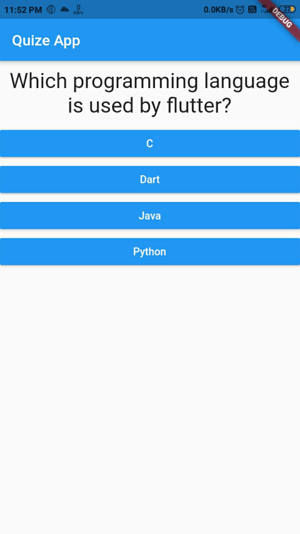Click the diamond-shaped icon beside the clock
300x534 pixels.
pyautogui.click(x=51, y=10)
